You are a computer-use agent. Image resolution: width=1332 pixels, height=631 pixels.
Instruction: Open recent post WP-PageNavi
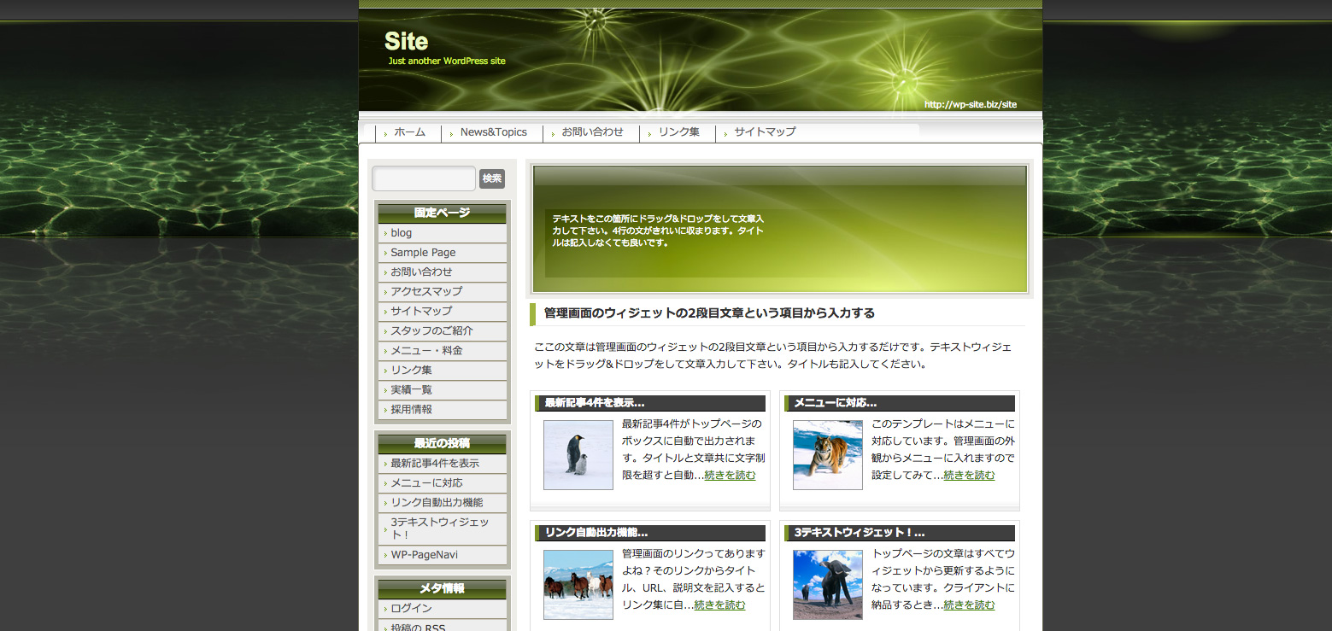coord(443,555)
